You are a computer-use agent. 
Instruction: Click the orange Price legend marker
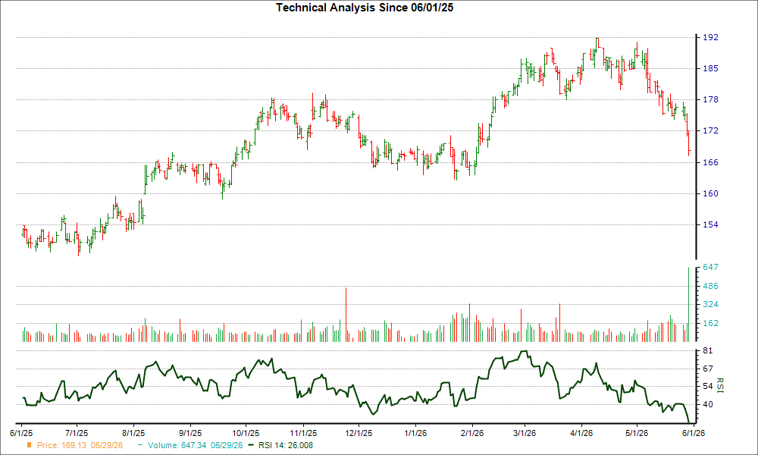30,445
